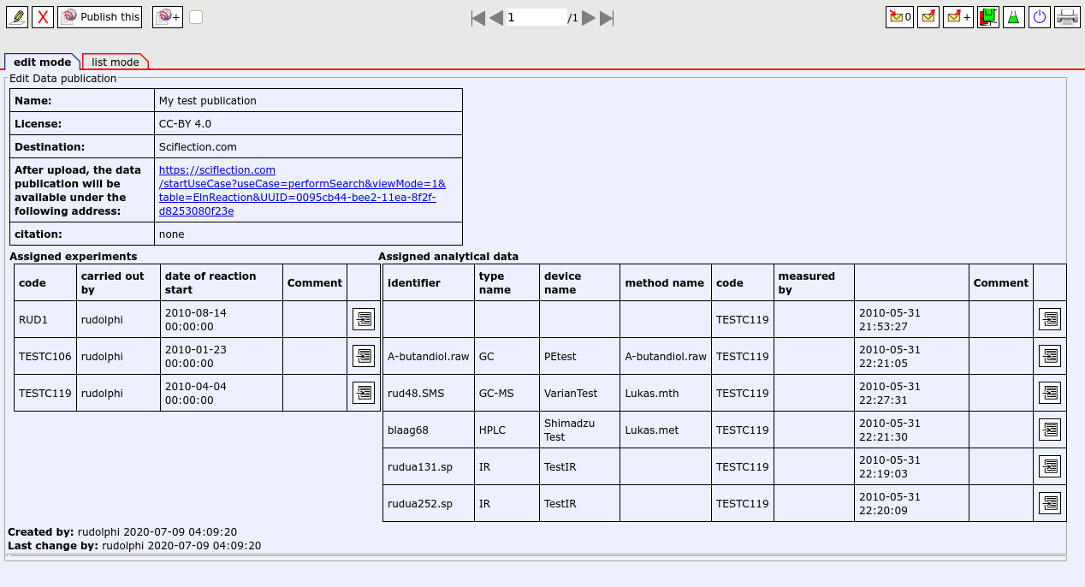Switch to the list mode tab
Image resolution: width=1085 pixels, height=587 pixels.
(116, 62)
